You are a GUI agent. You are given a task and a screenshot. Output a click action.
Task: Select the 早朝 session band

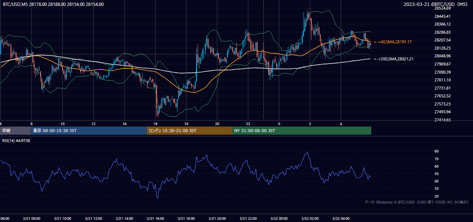tap(16, 131)
